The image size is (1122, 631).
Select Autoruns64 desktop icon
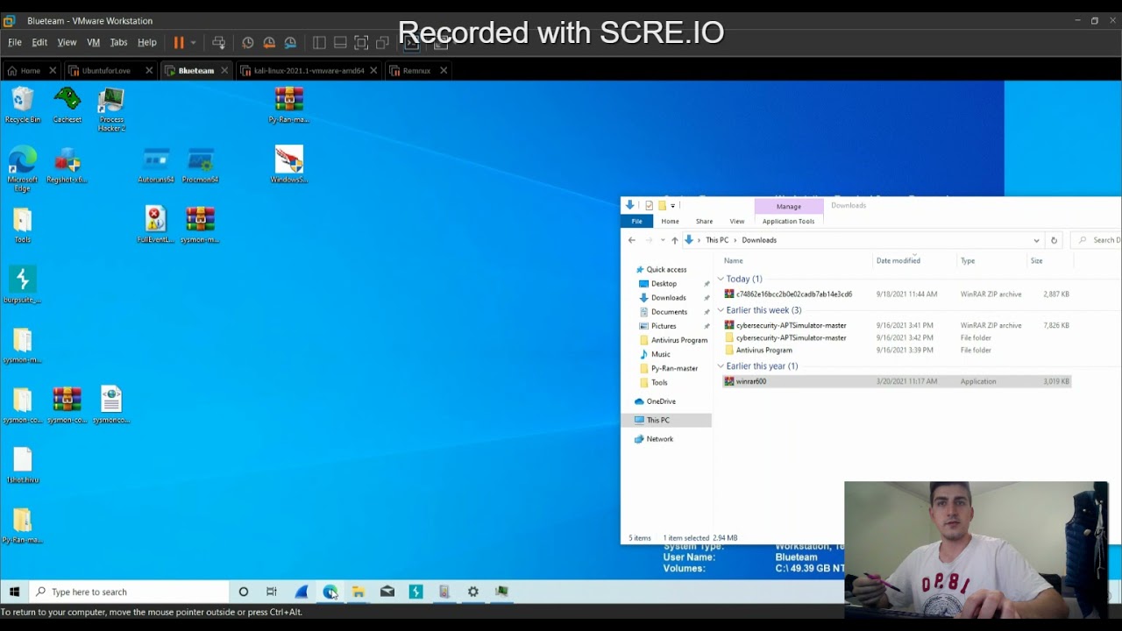coord(156,166)
